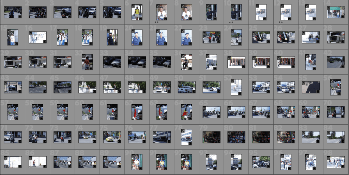Click the upper-left badge on photo 1
Screen dimensions: 349x175
[x=5, y=8]
